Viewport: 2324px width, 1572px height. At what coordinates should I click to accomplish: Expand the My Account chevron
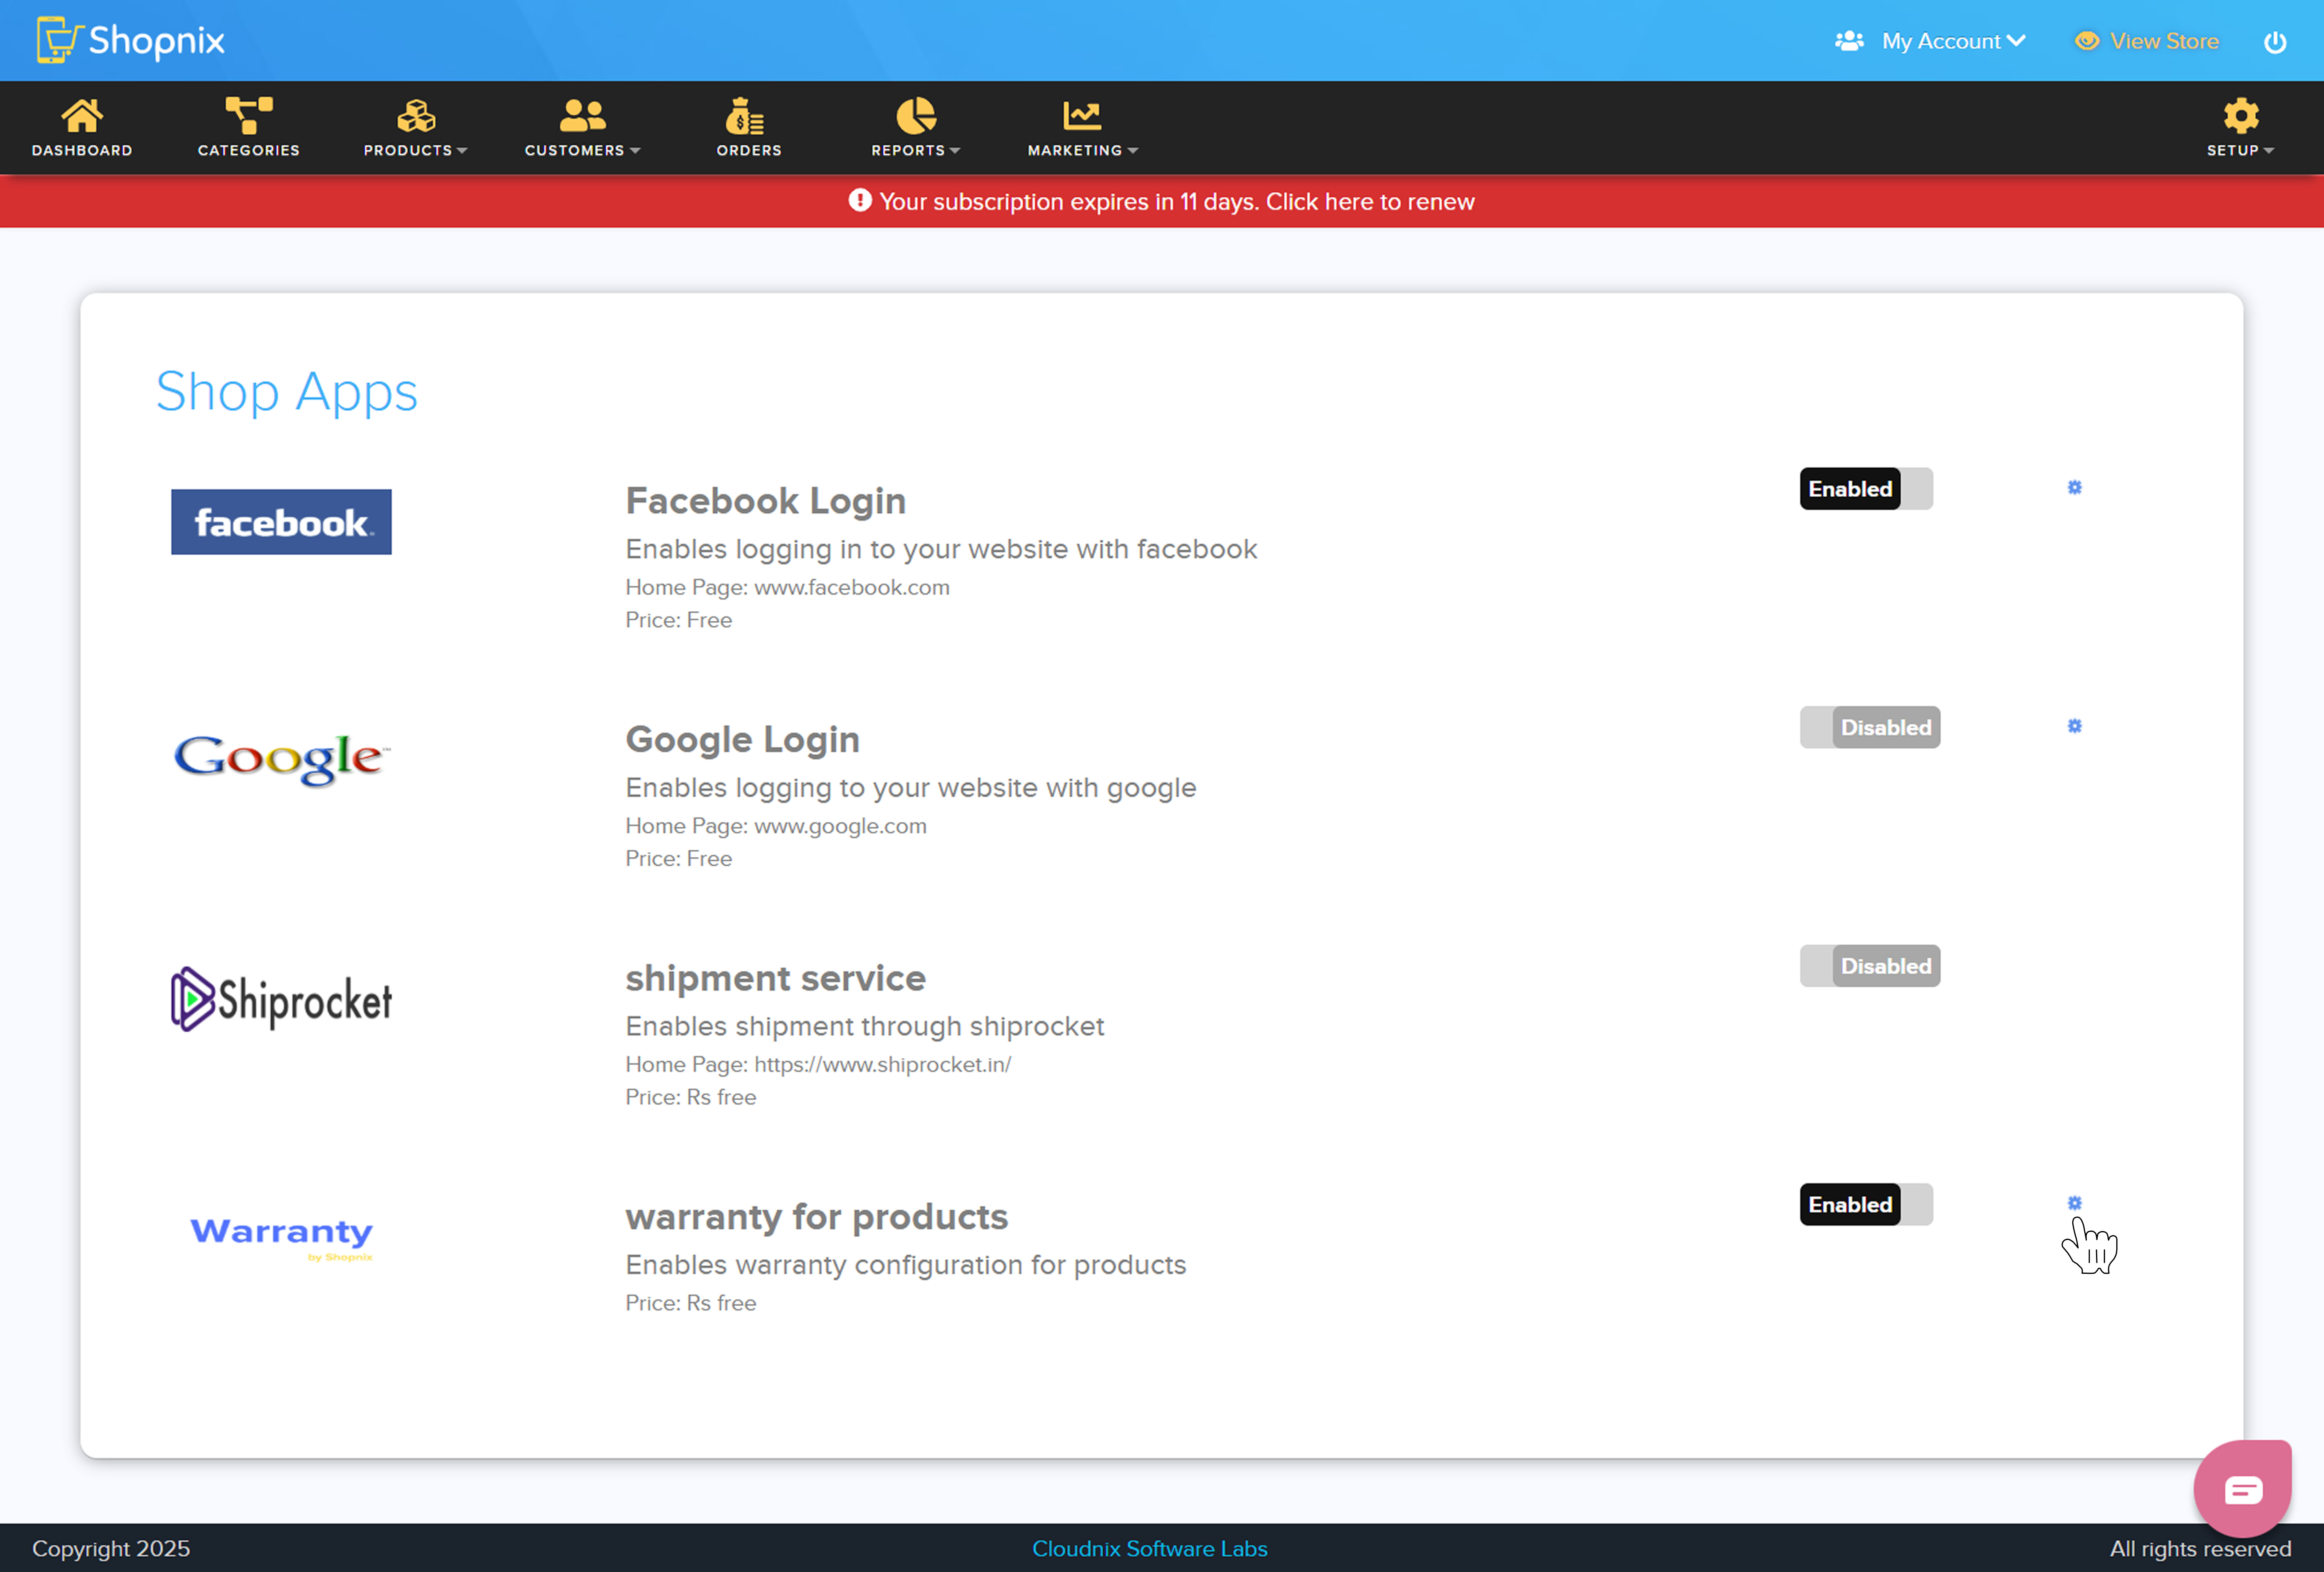click(x=2016, y=41)
